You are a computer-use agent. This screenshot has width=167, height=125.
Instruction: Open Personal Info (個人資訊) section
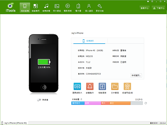click(x=89, y=7)
